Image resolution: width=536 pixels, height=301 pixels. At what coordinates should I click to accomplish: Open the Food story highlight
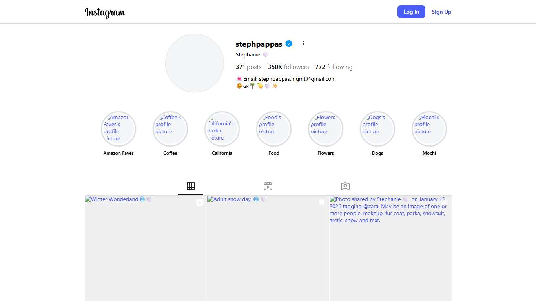click(x=274, y=129)
